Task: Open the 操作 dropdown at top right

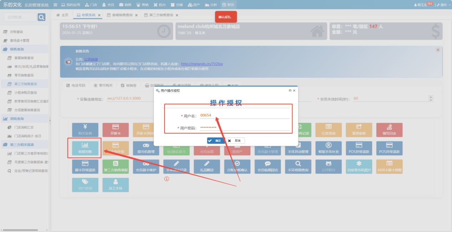Action: [x=443, y=5]
